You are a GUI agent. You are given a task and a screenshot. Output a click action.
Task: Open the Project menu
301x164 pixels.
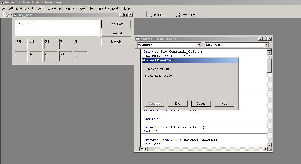tap(29, 8)
